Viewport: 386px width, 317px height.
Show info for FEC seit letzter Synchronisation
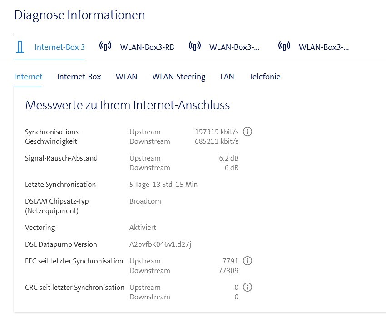pos(247,261)
